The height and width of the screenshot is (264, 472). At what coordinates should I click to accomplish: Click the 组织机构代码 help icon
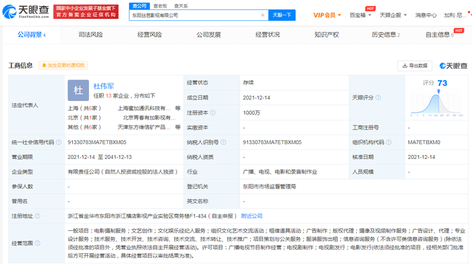(x=388, y=142)
